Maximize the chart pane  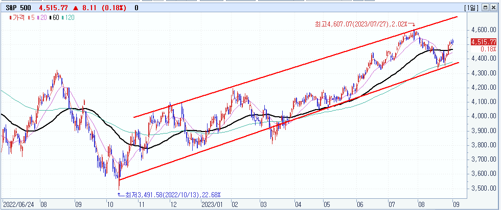click(x=485, y=8)
